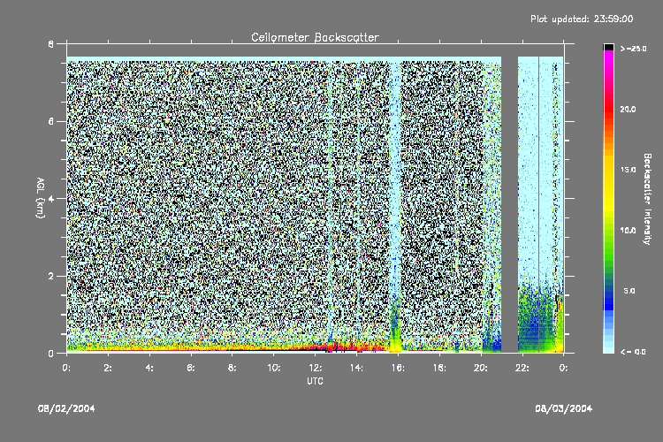The height and width of the screenshot is (442, 663).
Task: Click the 'Ceilometer Backscatter' plot title
Action: click(x=315, y=37)
